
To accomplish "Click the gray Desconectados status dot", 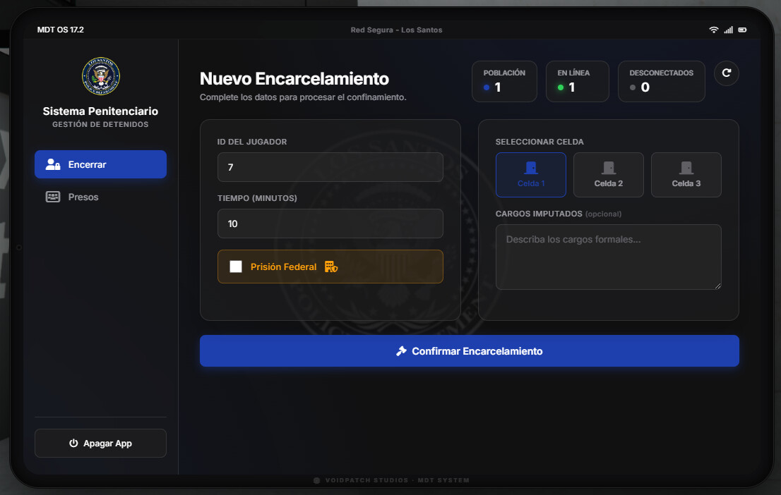I will [633, 87].
